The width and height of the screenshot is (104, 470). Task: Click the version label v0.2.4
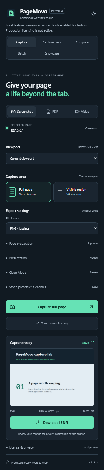coord(94,462)
